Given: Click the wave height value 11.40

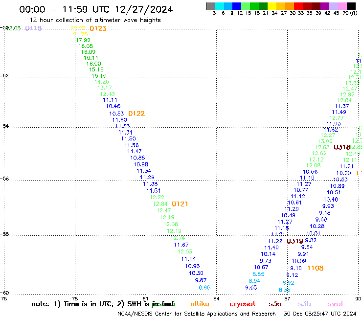Looking at the screenshot, I should click(x=271, y=248).
